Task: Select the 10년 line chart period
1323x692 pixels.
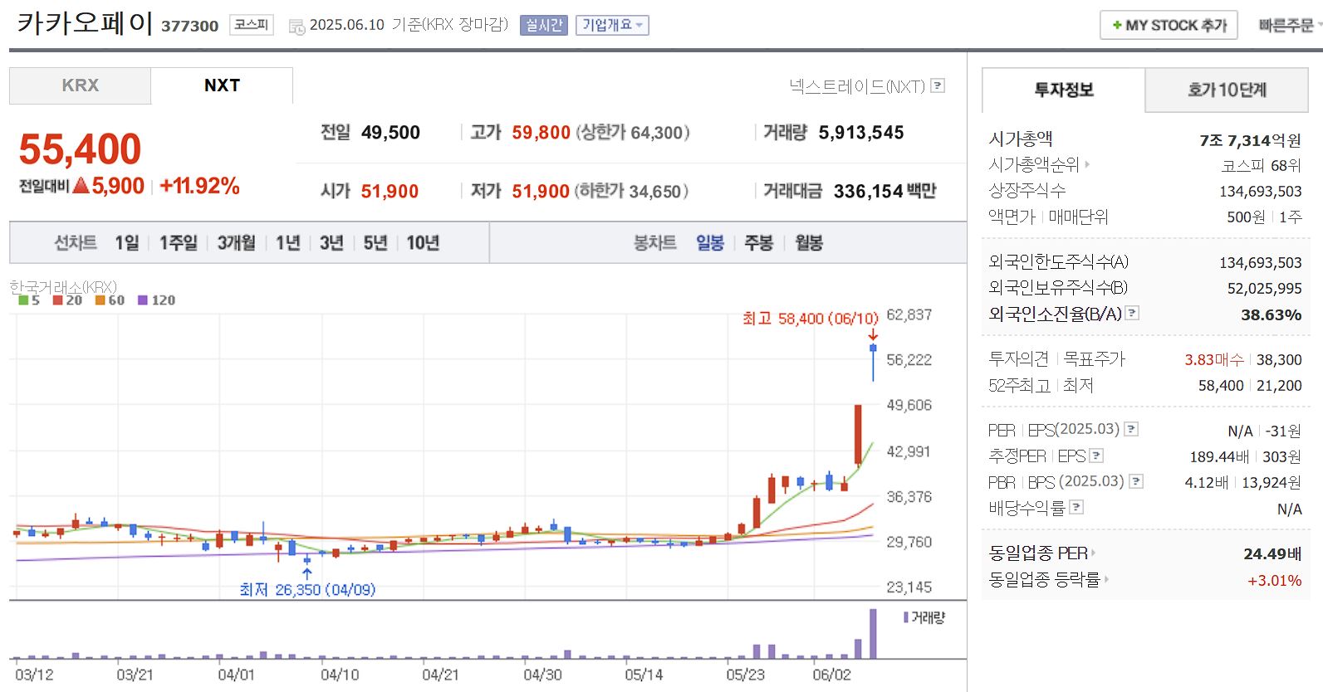Action: pos(423,243)
